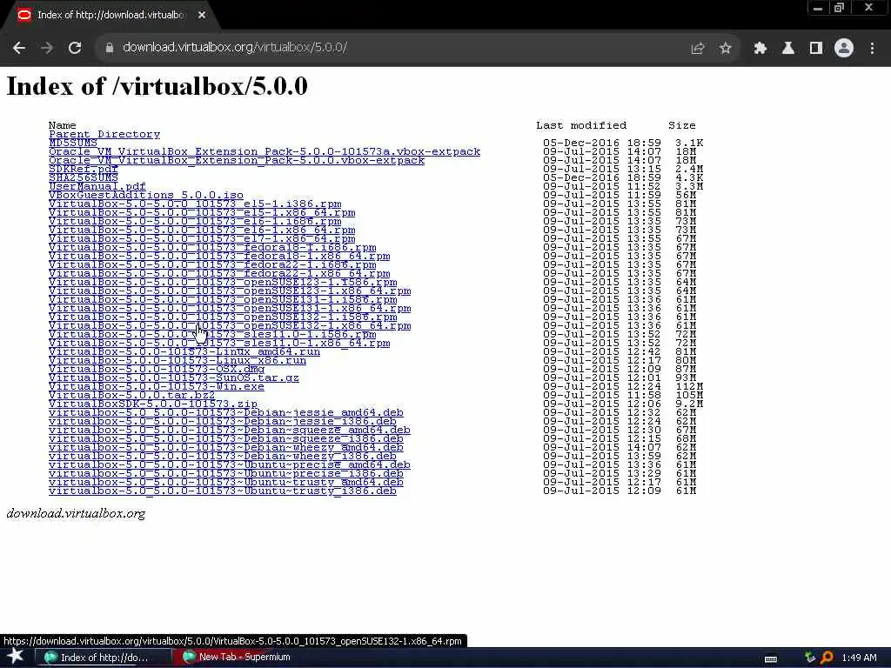Viewport: 891px width, 668px height.
Task: Download the 101573-Win.exe installer
Action: tap(157, 387)
